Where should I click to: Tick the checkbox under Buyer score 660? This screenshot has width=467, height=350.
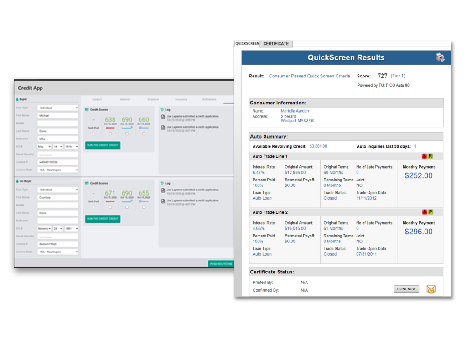pyautogui.click(x=144, y=134)
